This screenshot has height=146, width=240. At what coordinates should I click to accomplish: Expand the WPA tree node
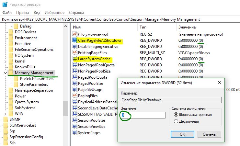click(5, 114)
